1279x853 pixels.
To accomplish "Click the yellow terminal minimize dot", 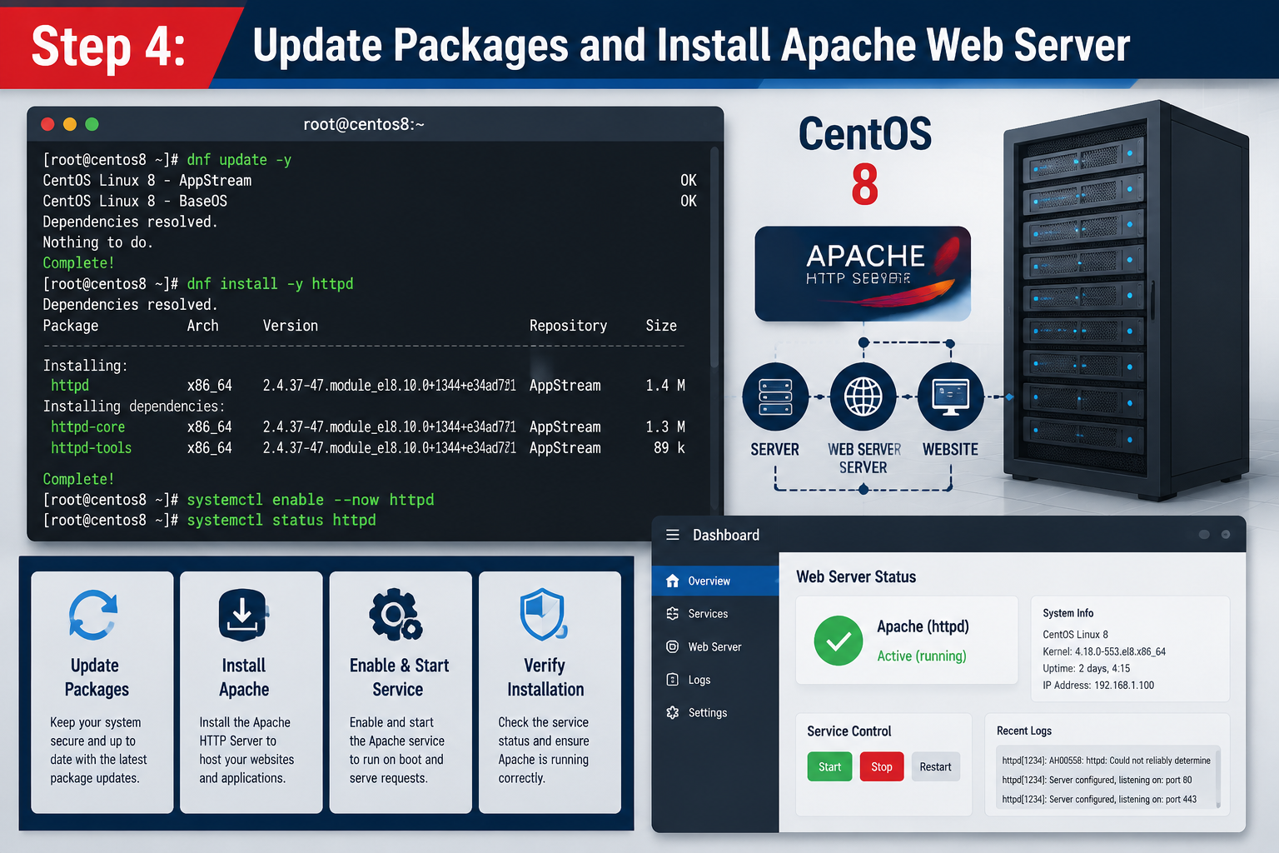I will (x=70, y=124).
